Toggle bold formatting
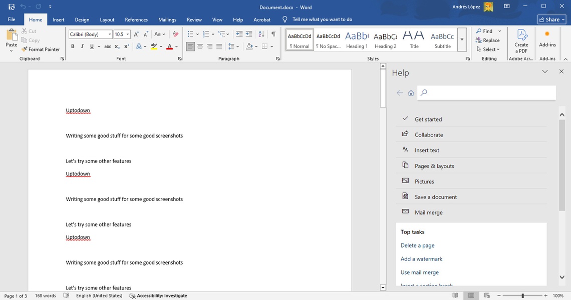This screenshot has width=571, height=300. coord(73,46)
